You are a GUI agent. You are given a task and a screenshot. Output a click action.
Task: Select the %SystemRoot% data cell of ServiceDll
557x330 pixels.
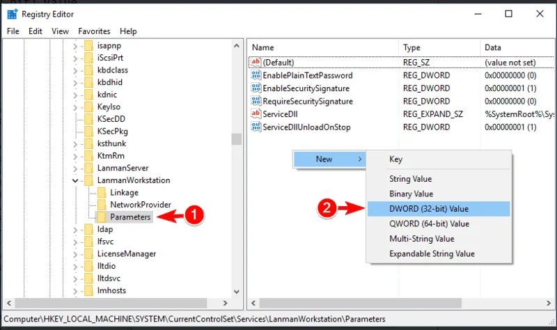[x=519, y=114]
